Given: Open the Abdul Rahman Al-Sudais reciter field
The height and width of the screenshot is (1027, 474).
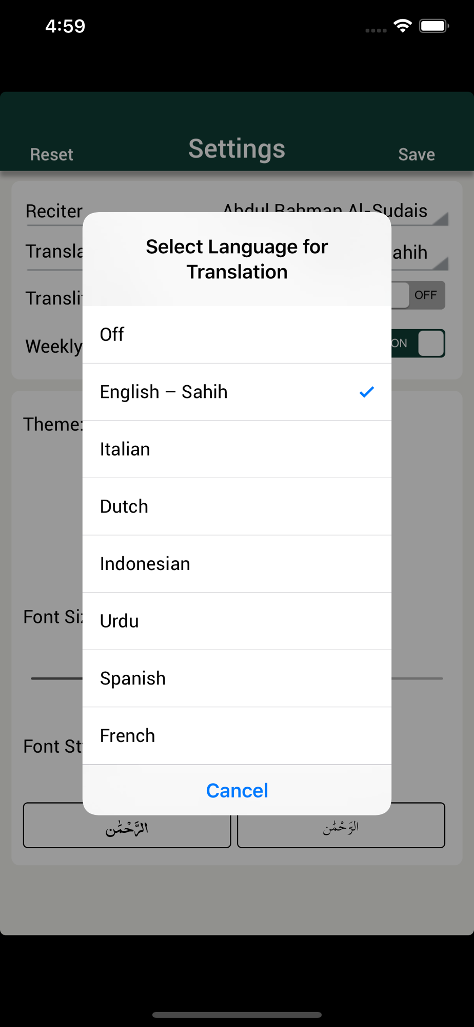Looking at the screenshot, I should click(x=325, y=210).
